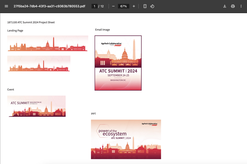Viewport: 247px width, 164px height.
Task: Select the 'Email Image' label
Action: (x=102, y=29)
